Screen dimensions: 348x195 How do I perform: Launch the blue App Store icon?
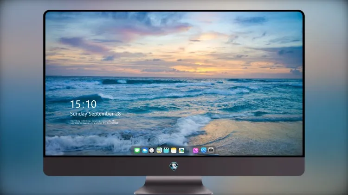point(204,150)
